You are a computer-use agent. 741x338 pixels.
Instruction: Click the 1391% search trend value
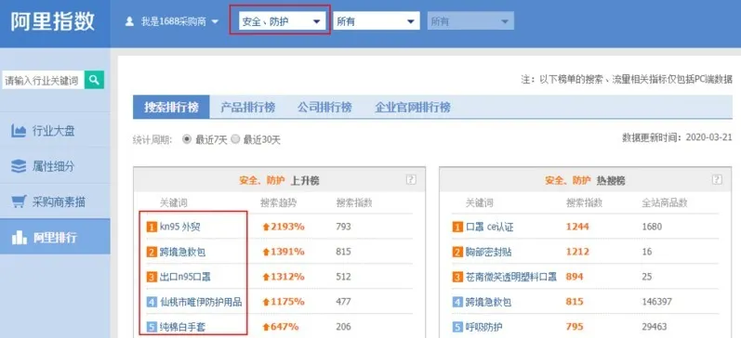click(x=283, y=252)
